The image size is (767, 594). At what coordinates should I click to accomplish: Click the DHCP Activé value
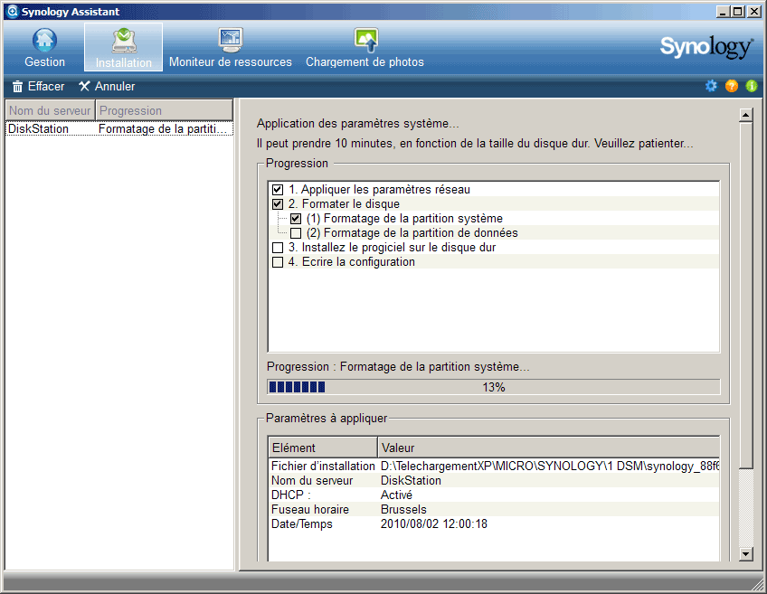point(396,495)
